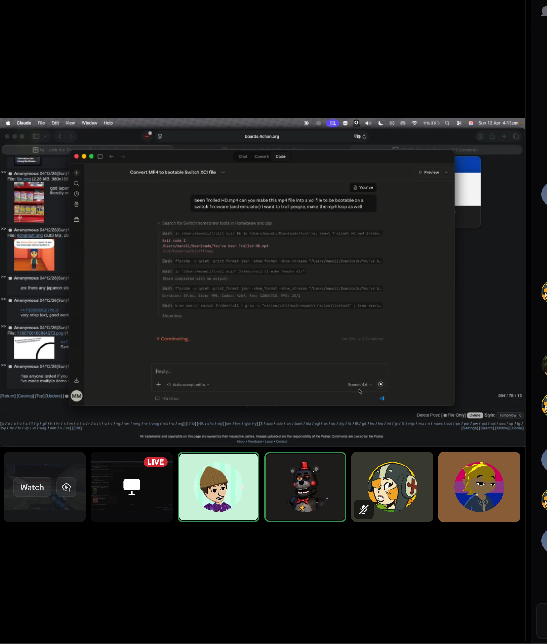Click the stop generation button beside Sonnet 4.6
The height and width of the screenshot is (644, 547).
381,384
